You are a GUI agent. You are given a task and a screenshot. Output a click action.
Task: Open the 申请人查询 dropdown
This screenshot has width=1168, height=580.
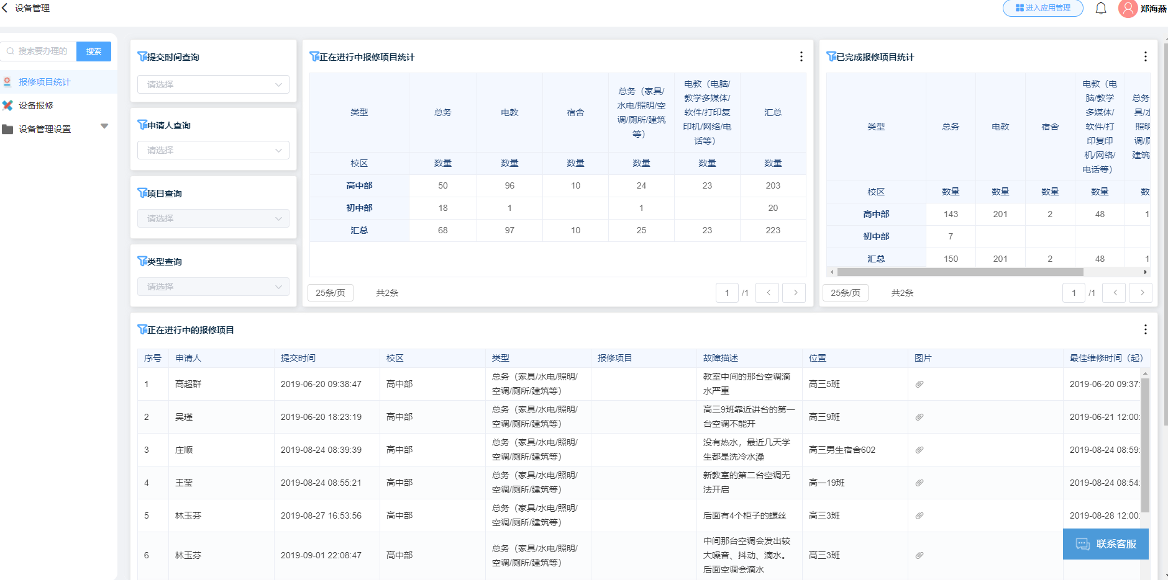coord(212,149)
